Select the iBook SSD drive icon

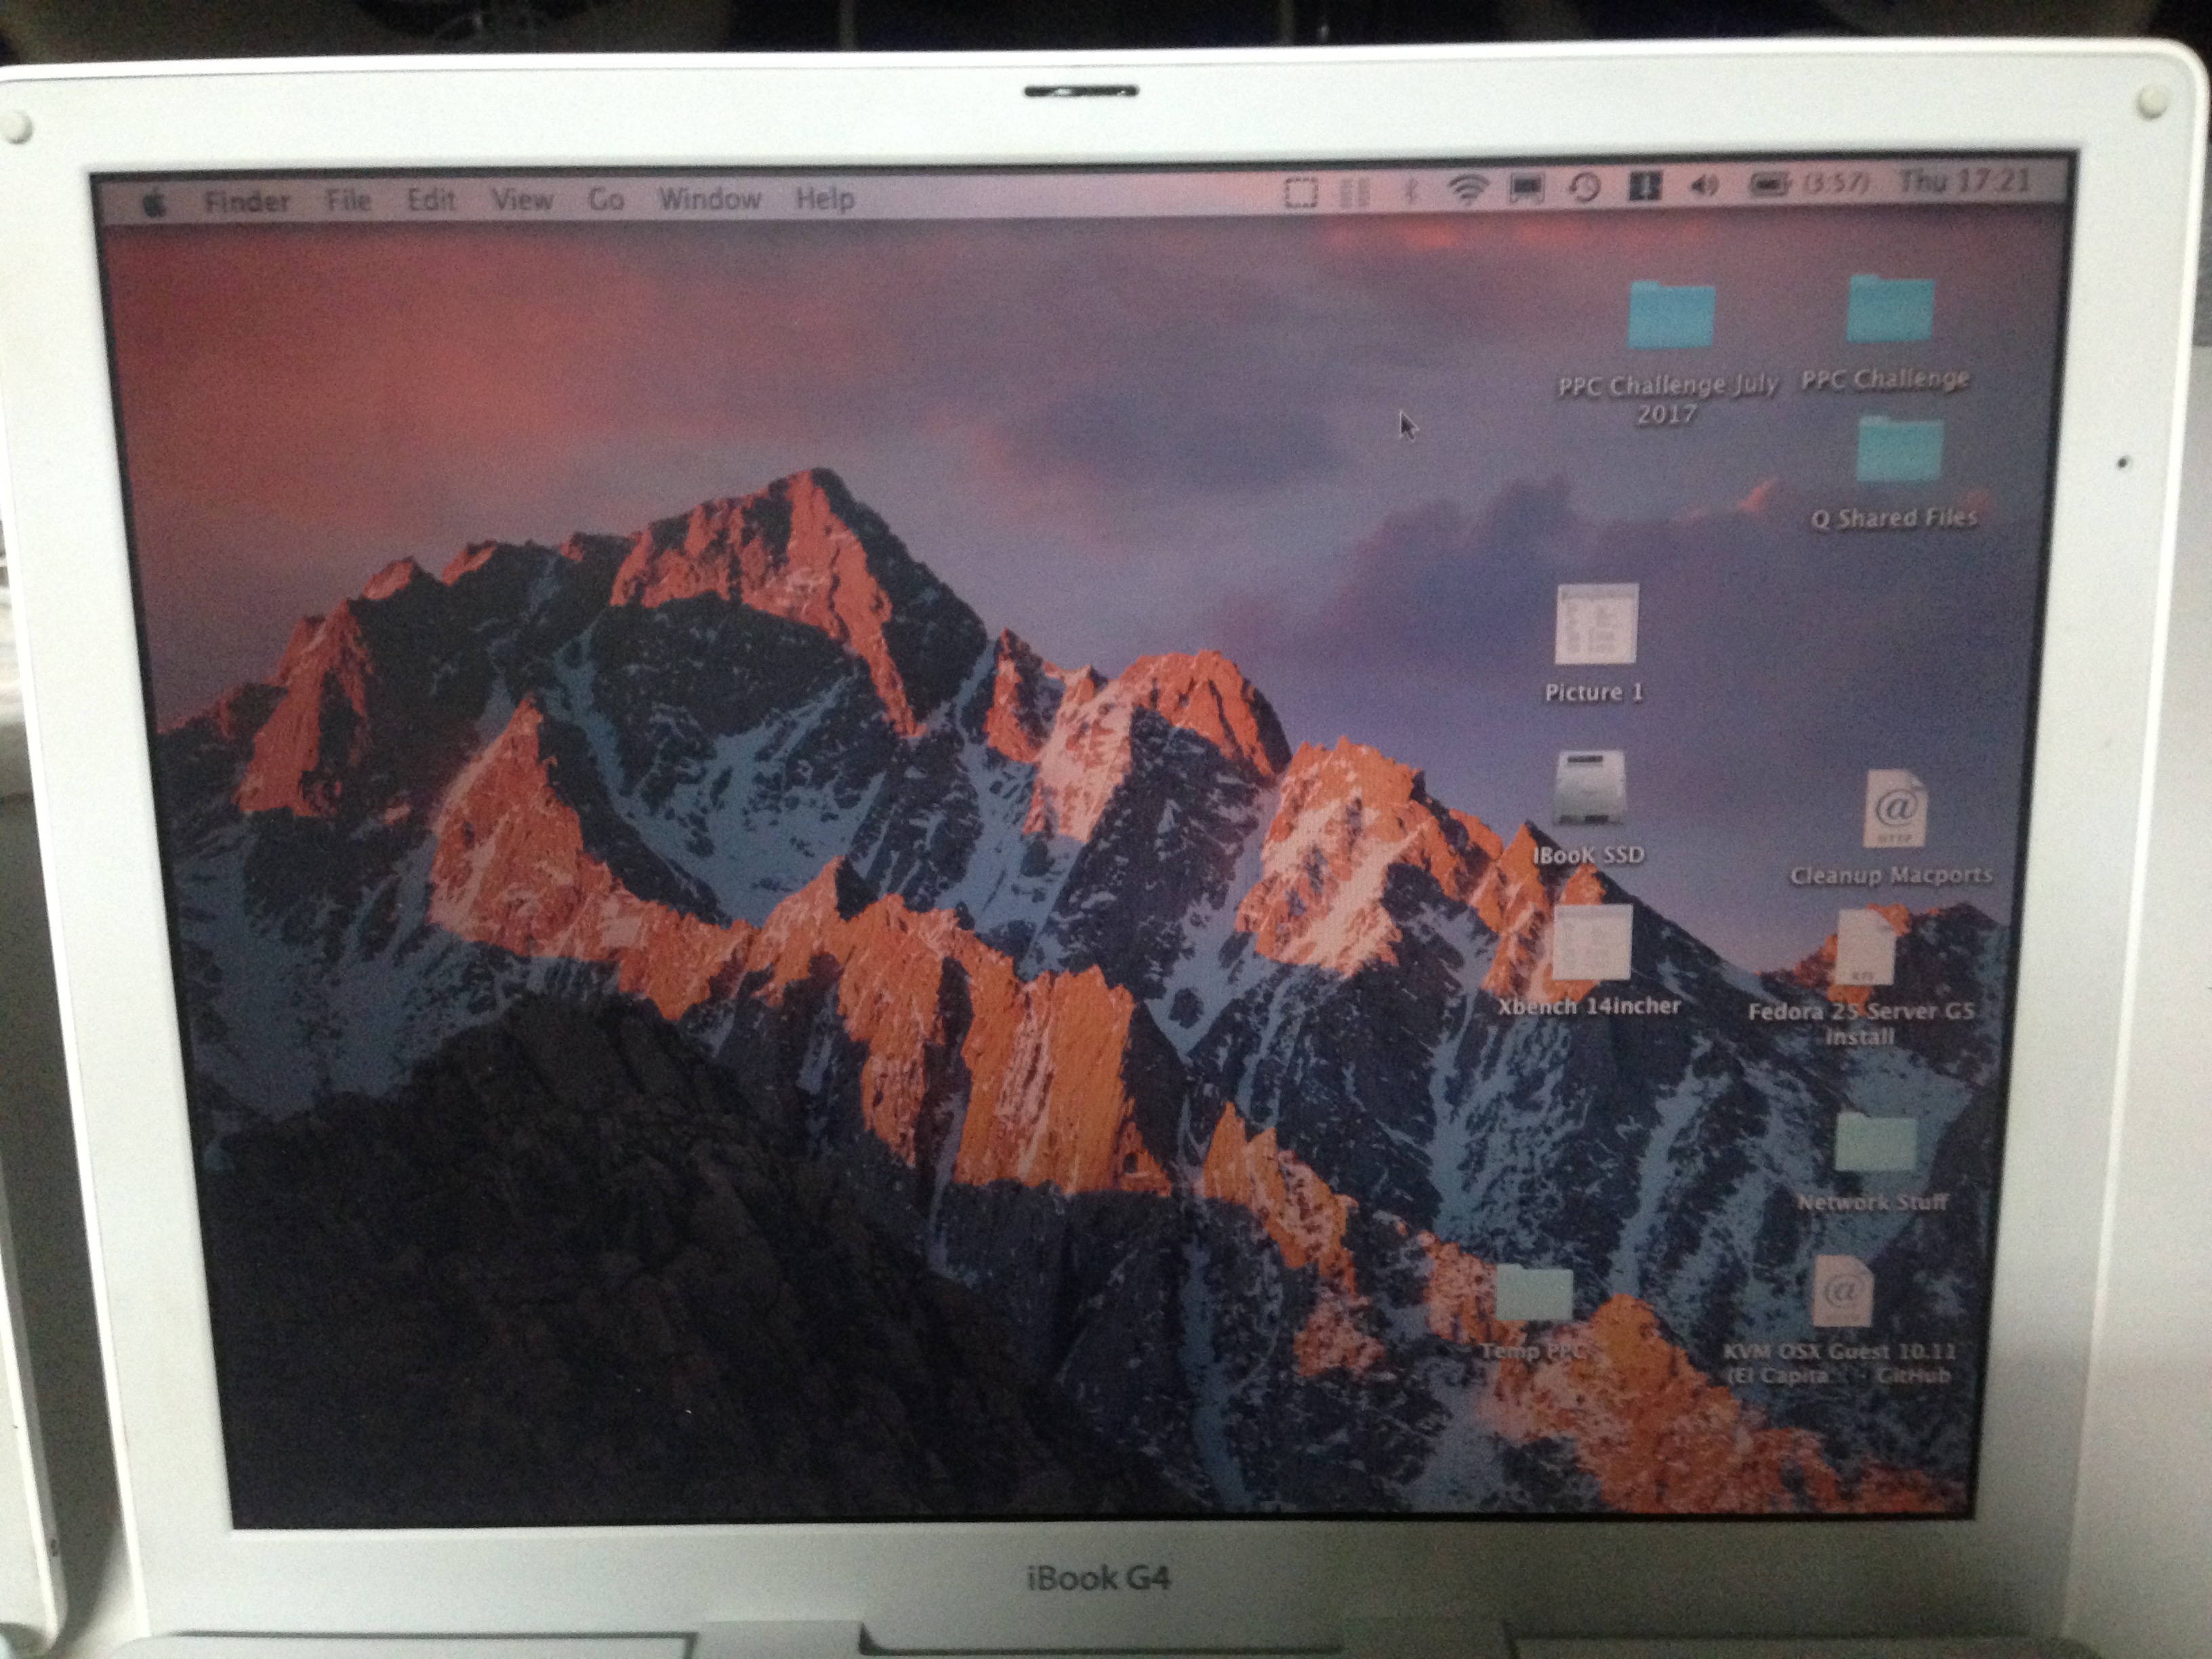pos(1591,788)
